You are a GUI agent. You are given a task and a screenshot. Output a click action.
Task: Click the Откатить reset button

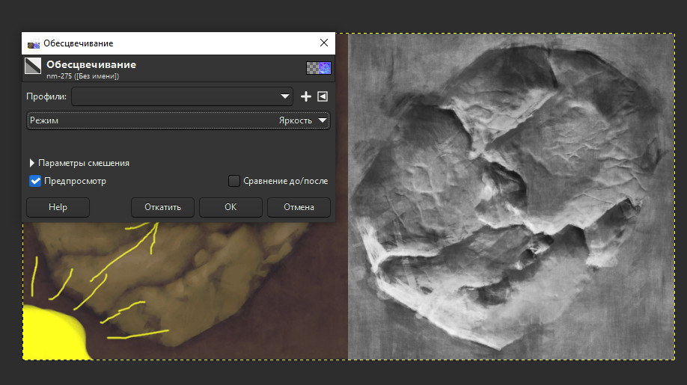(162, 207)
